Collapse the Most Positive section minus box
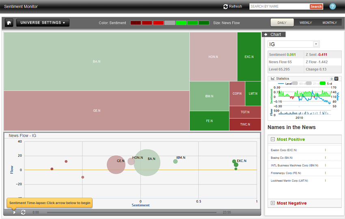 pyautogui.click(x=273, y=139)
